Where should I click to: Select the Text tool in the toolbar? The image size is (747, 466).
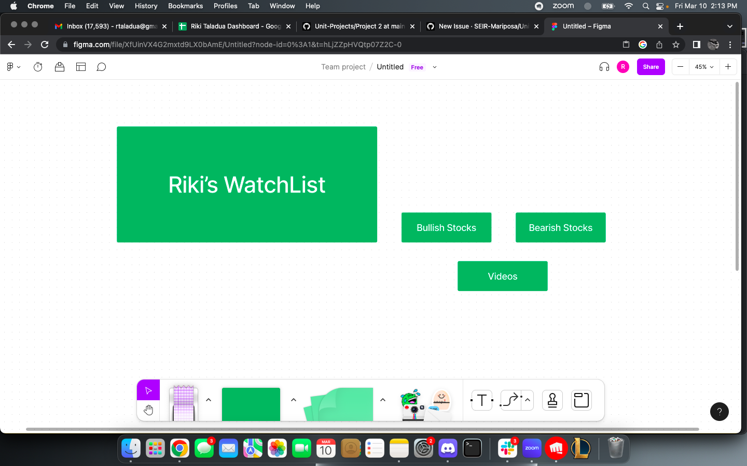coord(481,400)
